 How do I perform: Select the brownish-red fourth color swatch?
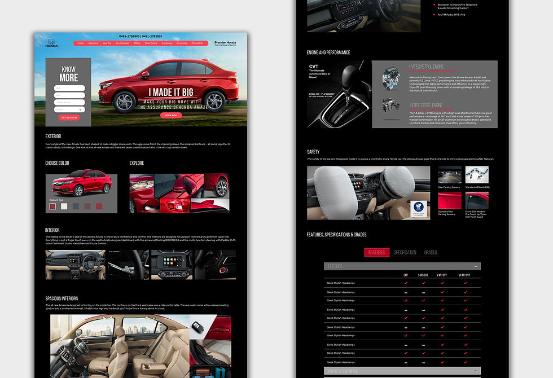pos(87,206)
